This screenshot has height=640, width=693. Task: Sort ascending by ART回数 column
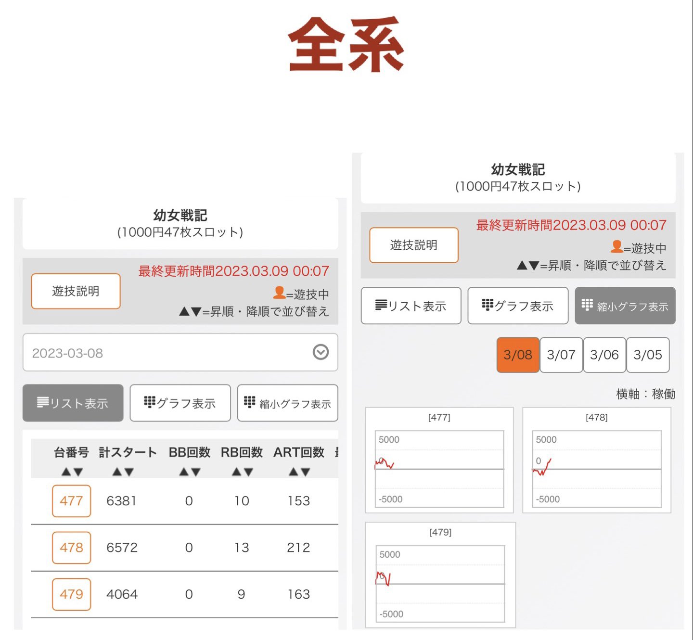(294, 472)
